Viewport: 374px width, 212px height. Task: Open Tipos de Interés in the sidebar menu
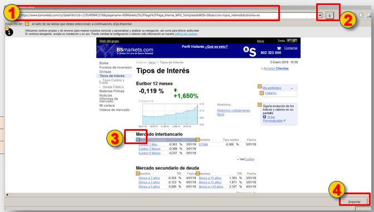pyautogui.click(x=112, y=76)
